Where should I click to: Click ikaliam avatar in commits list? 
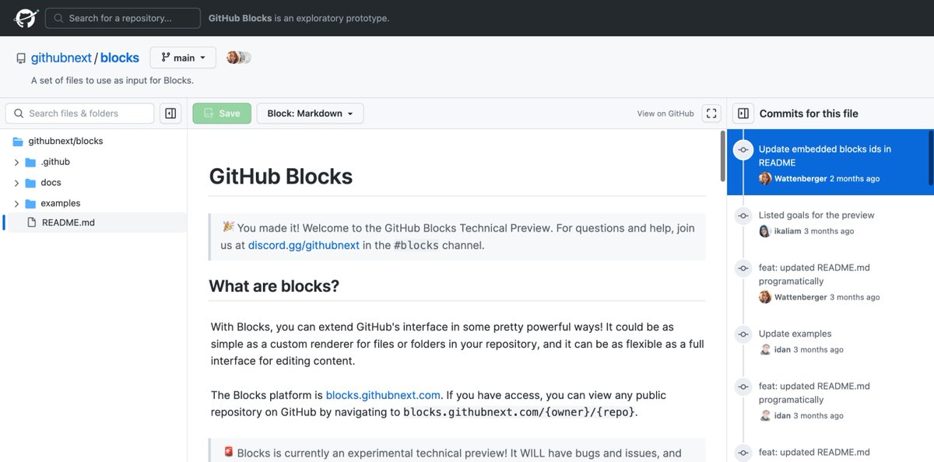coord(765,231)
